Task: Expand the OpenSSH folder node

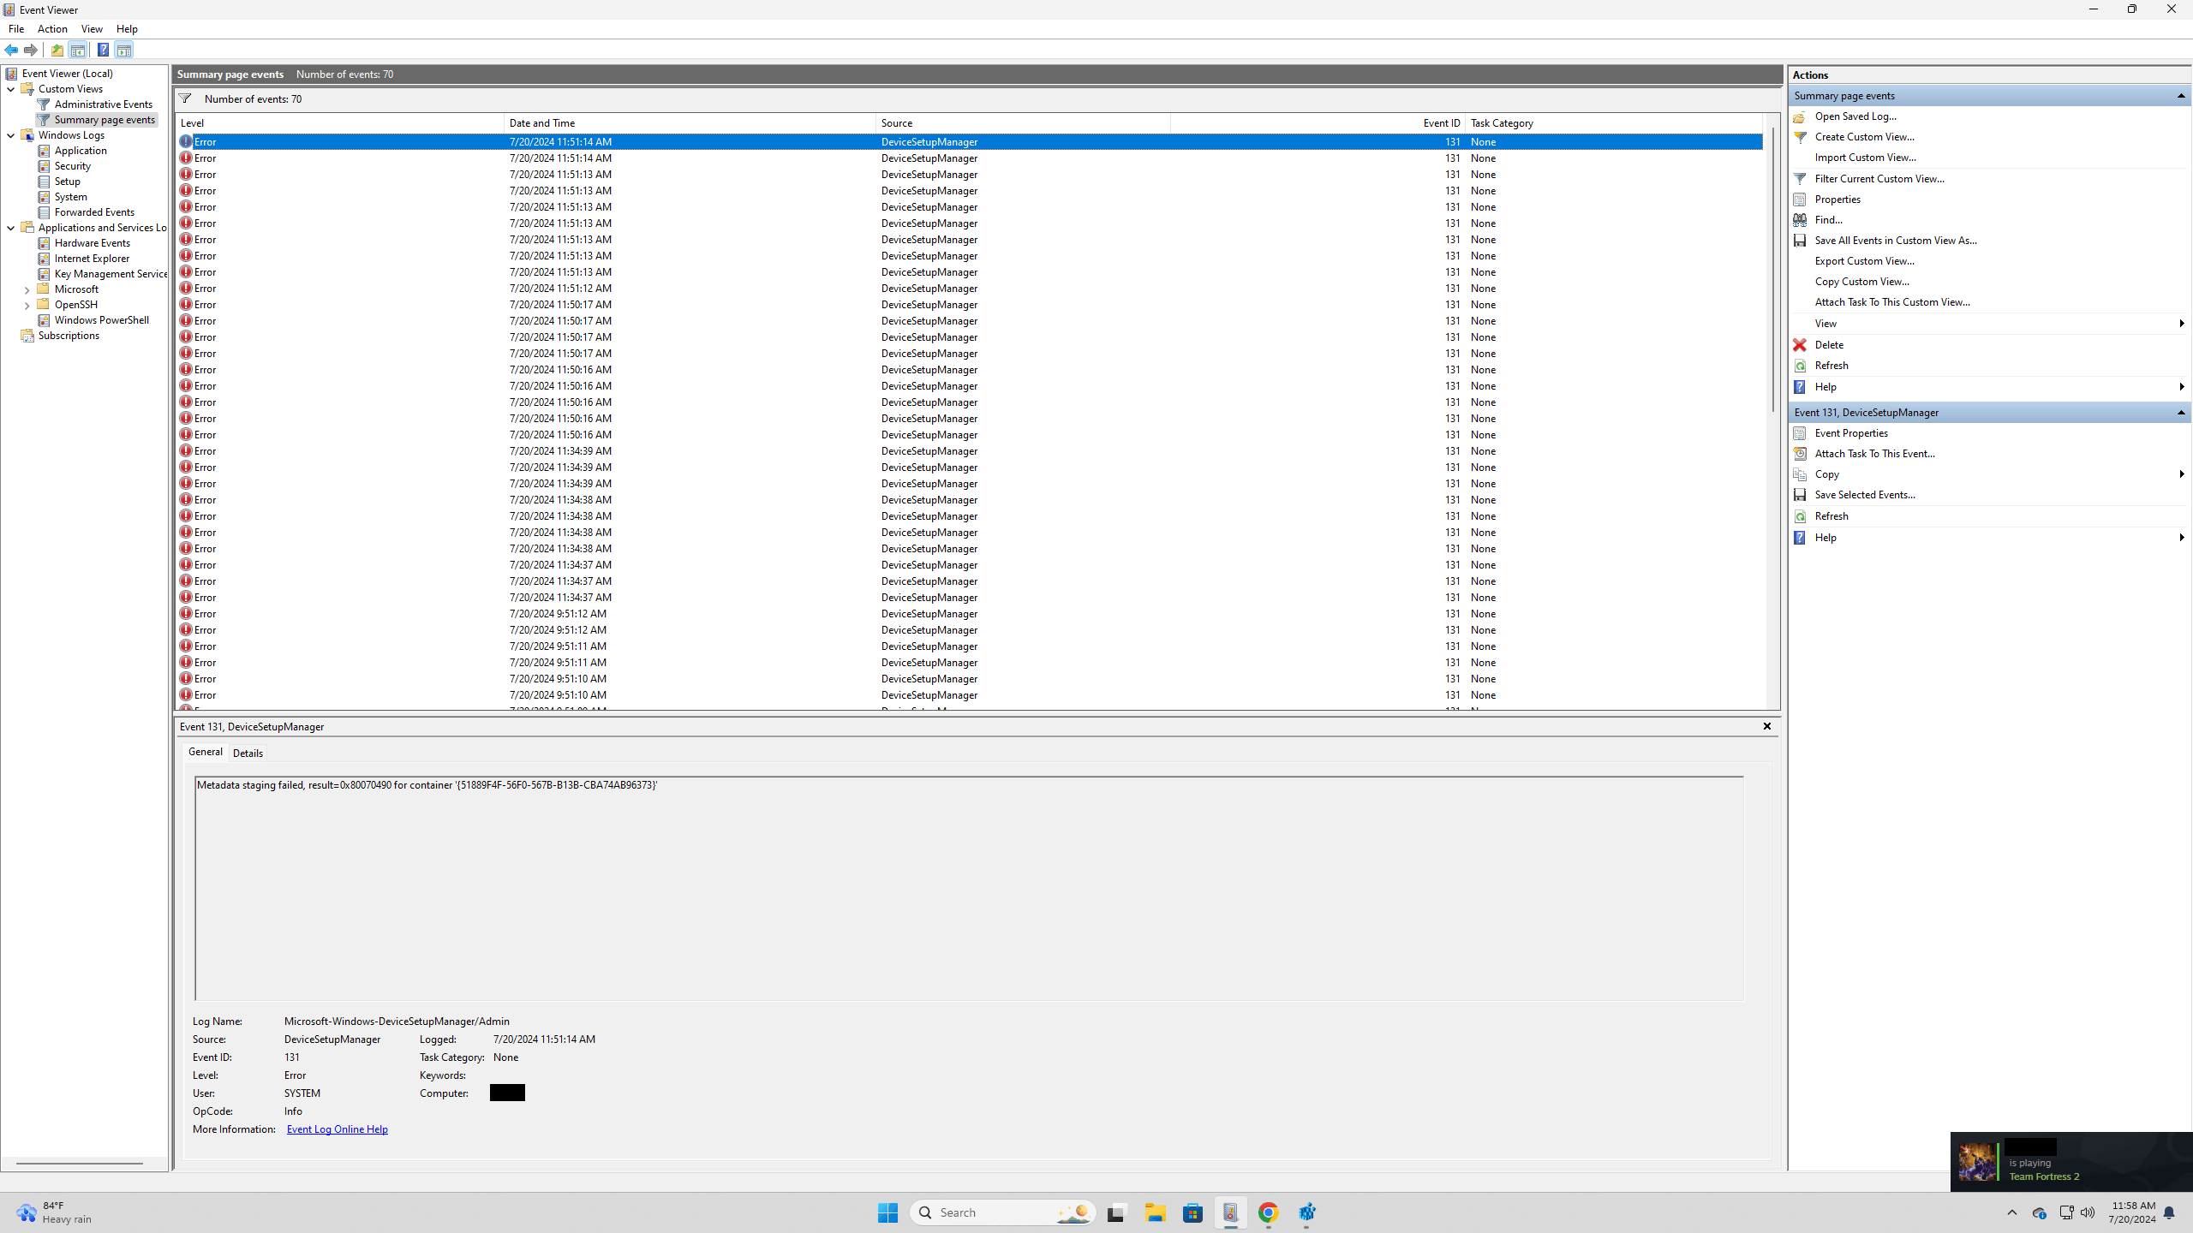Action: (x=27, y=306)
